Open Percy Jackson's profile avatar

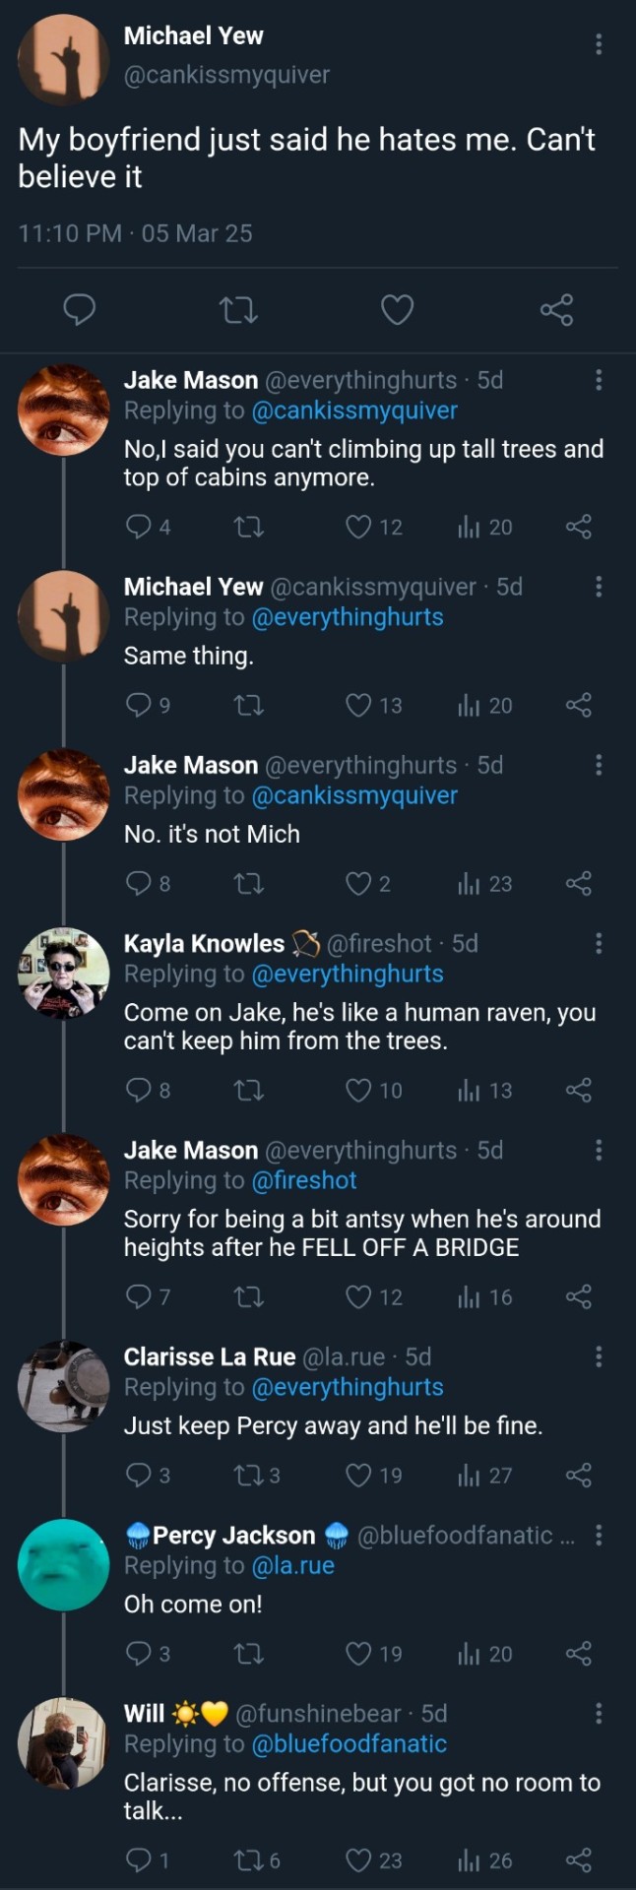pos(64,1564)
